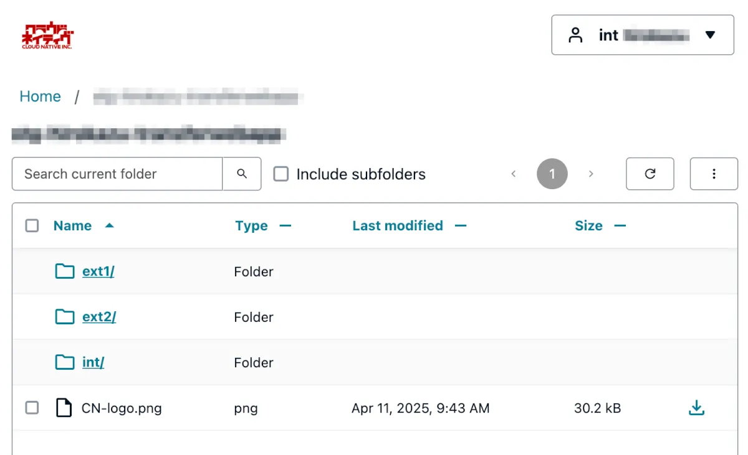
Task: Open the three-dot more options menu
Action: pos(714,174)
